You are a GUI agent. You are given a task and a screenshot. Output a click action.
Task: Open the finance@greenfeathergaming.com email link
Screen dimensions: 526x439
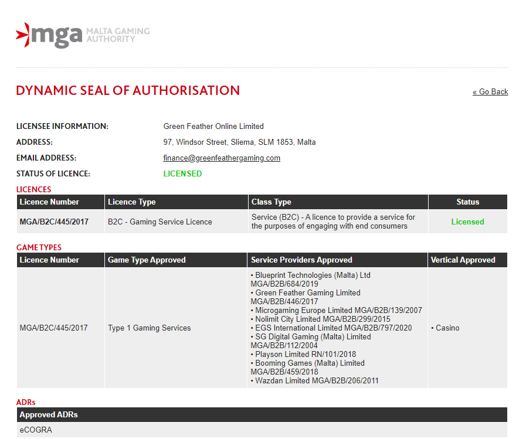[222, 158]
